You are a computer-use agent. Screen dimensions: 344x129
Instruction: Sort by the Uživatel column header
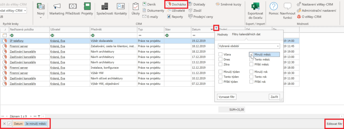(70, 29)
